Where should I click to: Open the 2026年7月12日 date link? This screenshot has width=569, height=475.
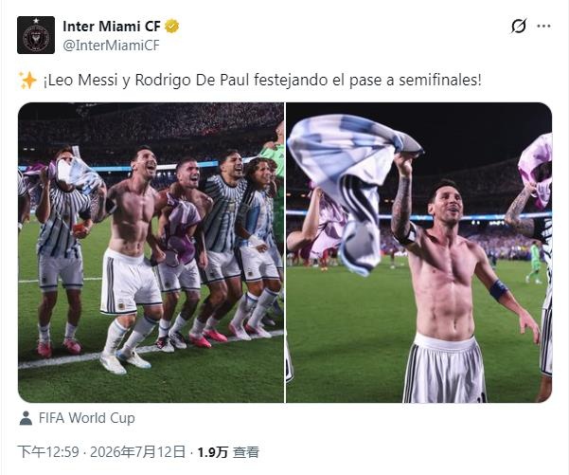click(137, 452)
